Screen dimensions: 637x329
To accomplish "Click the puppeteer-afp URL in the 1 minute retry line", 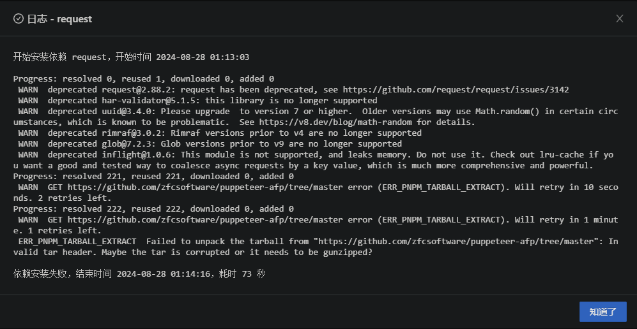I will [204, 219].
